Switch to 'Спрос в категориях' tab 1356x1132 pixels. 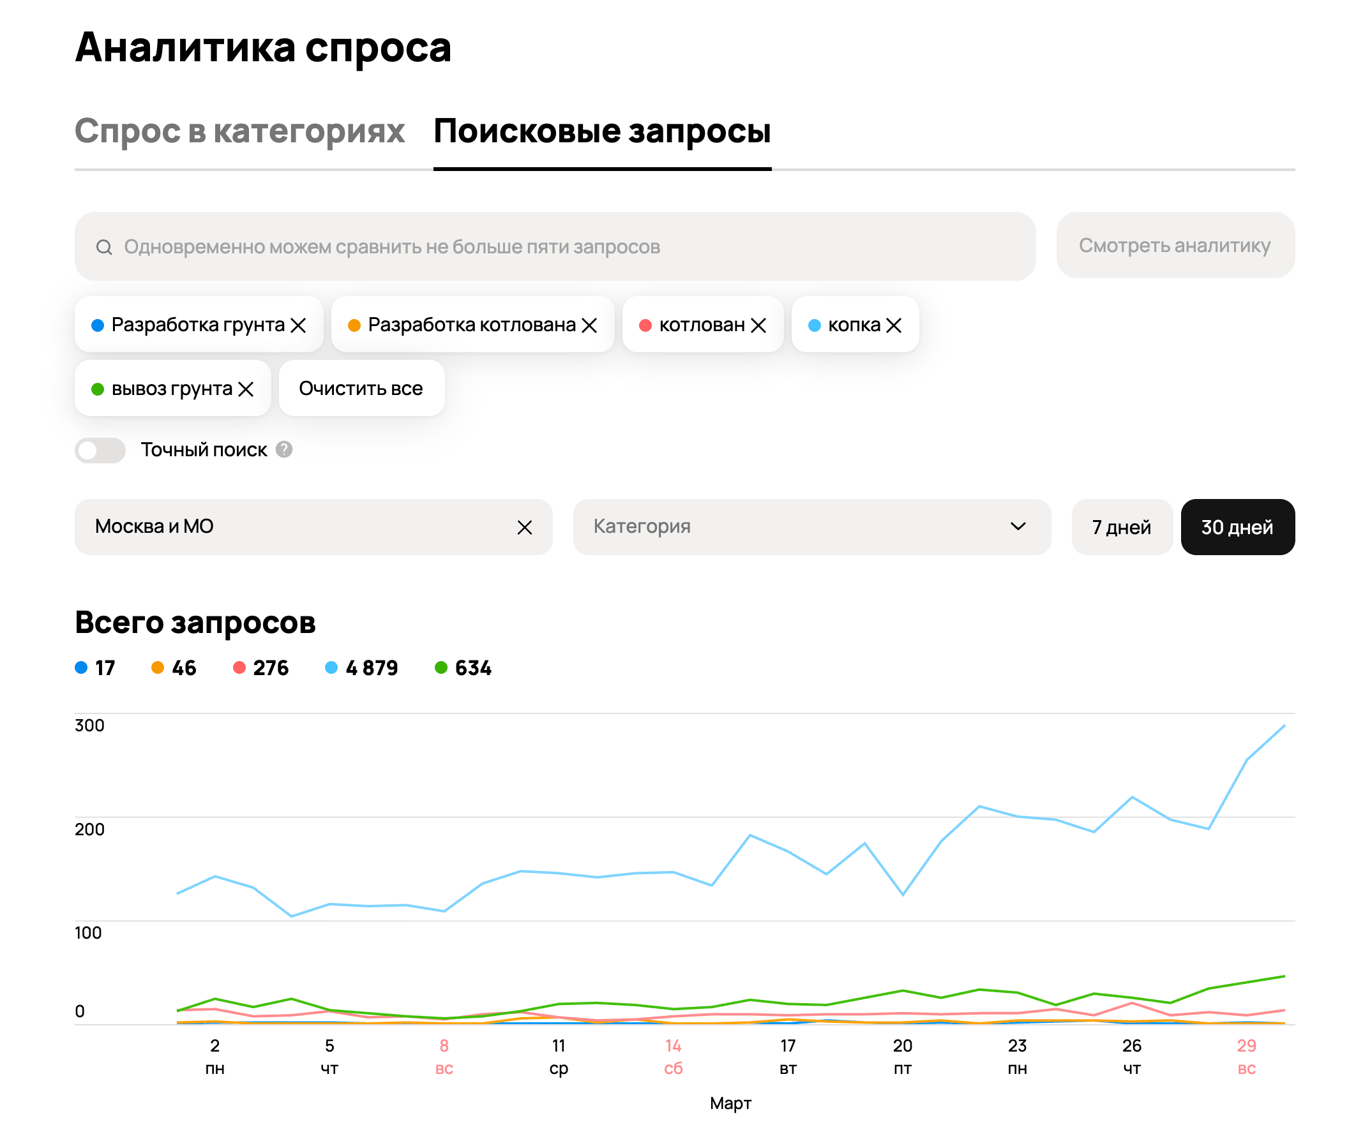[x=239, y=131]
